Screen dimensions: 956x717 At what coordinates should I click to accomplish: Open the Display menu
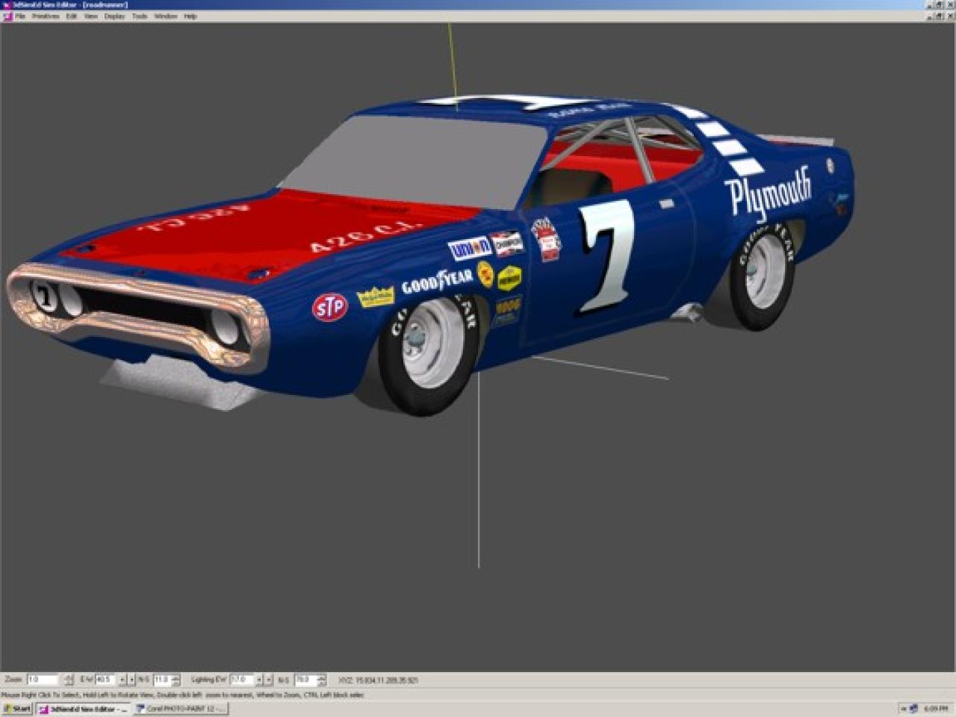(x=114, y=16)
